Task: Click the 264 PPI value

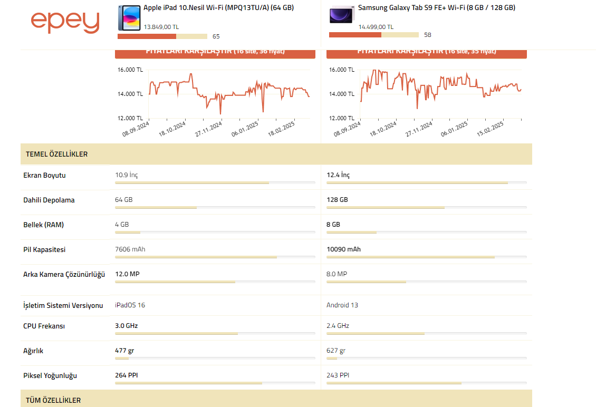Action: tap(127, 375)
